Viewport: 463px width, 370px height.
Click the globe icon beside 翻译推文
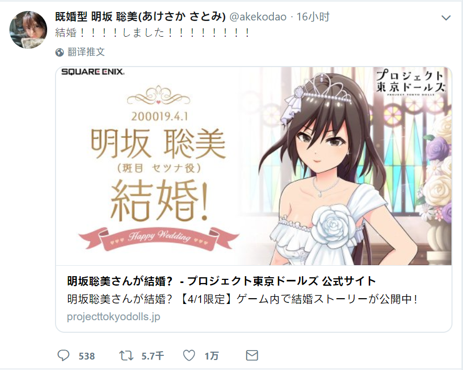pyautogui.click(x=60, y=52)
